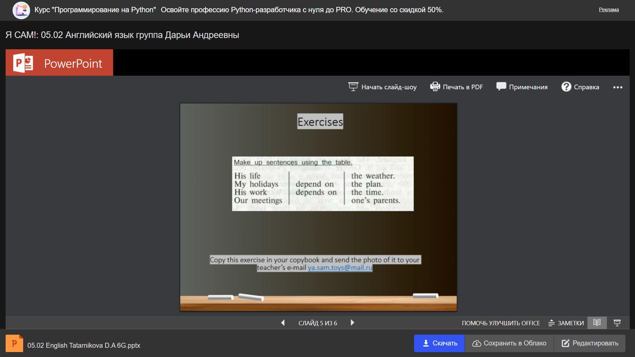Click the Exercises slide title
The width and height of the screenshot is (635, 357).
[320, 122]
